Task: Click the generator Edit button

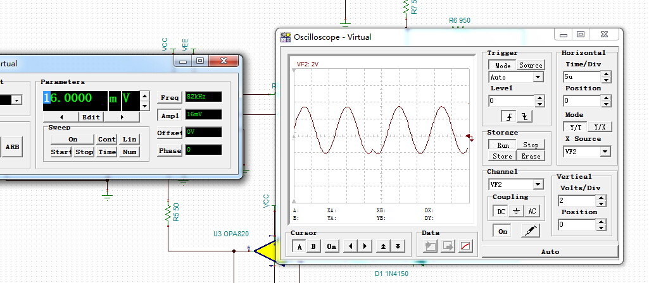Action: pos(91,117)
